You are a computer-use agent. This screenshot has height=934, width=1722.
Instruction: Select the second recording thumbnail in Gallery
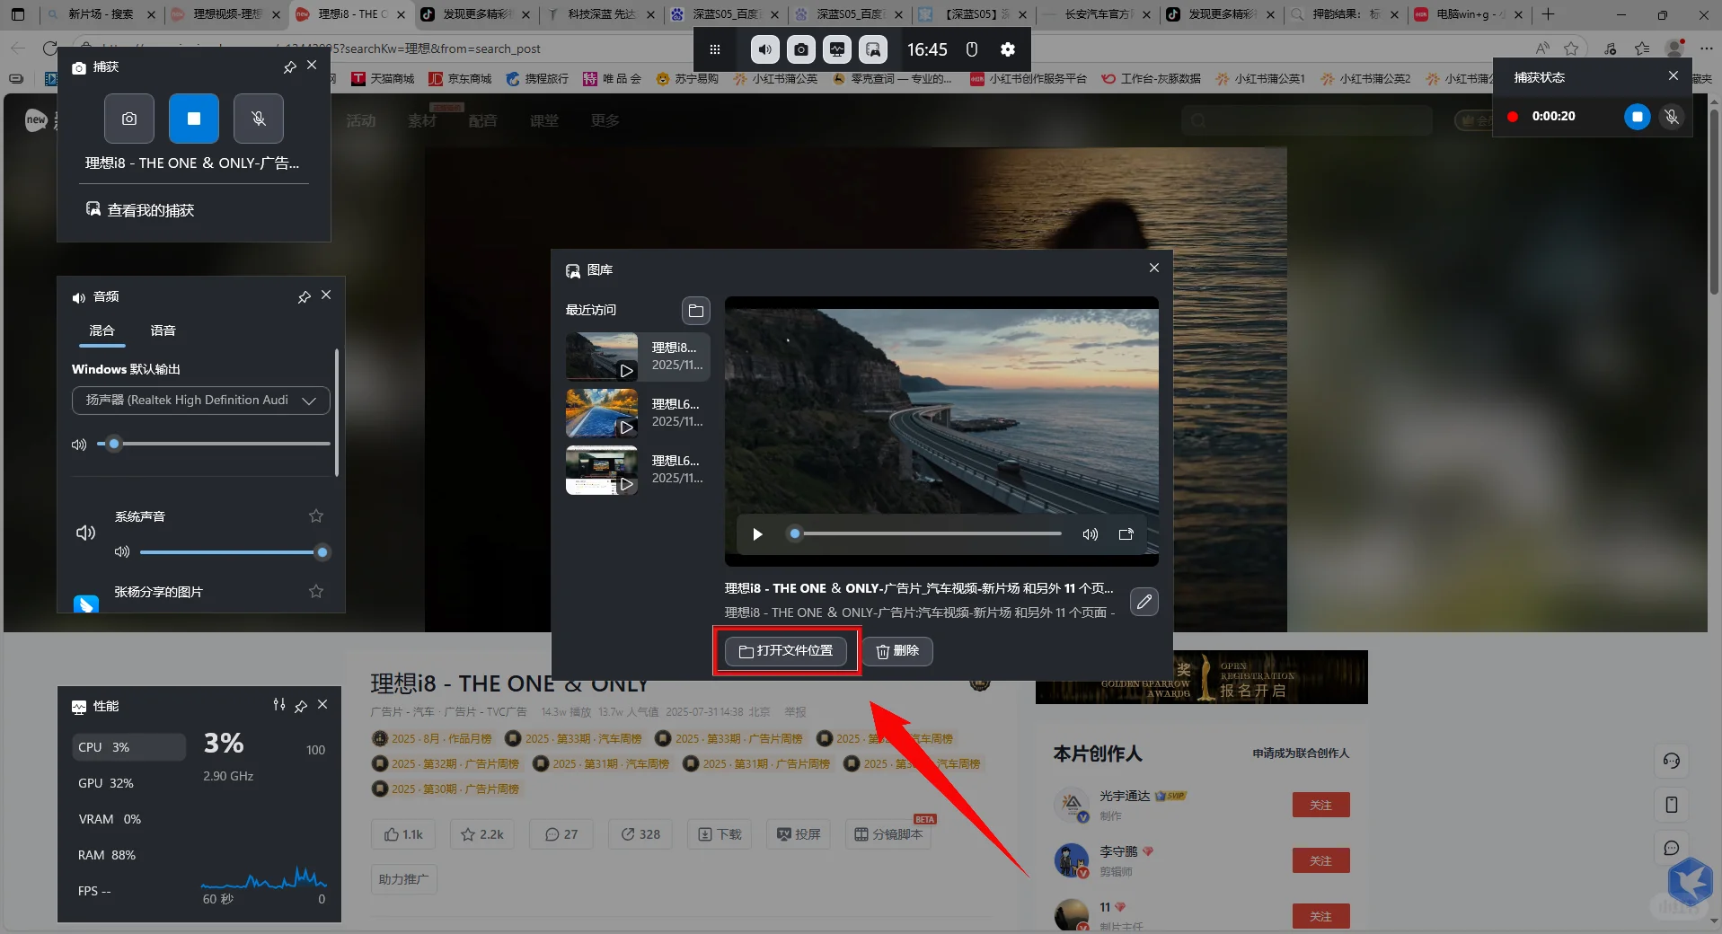[x=602, y=413]
